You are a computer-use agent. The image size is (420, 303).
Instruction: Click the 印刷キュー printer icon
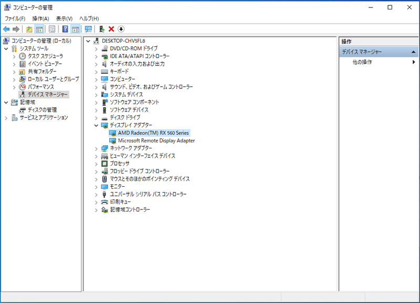point(104,202)
